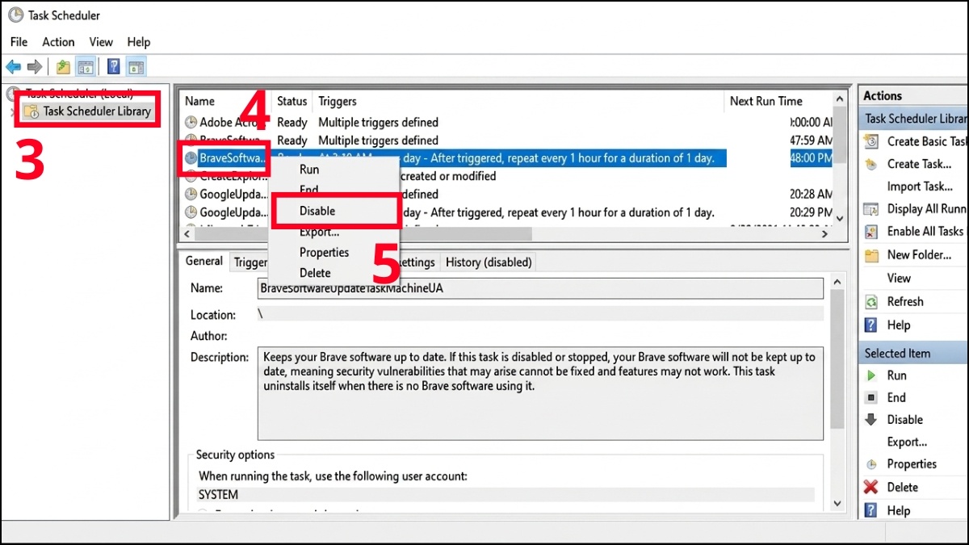The height and width of the screenshot is (545, 969).
Task: Open the Action menu
Action: click(58, 42)
